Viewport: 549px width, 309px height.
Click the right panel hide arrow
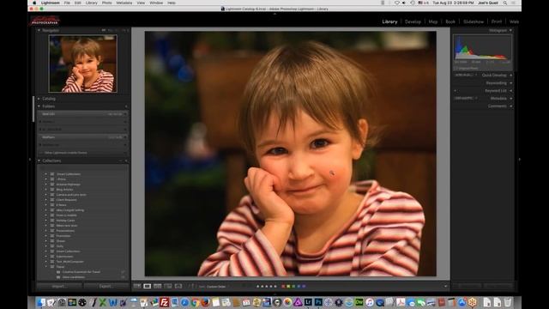pos(519,160)
